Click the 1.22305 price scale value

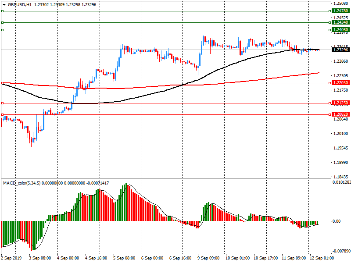click(341, 76)
